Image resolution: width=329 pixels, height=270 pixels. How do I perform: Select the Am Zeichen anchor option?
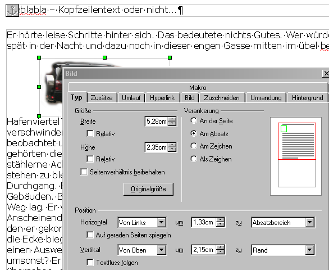click(x=194, y=146)
